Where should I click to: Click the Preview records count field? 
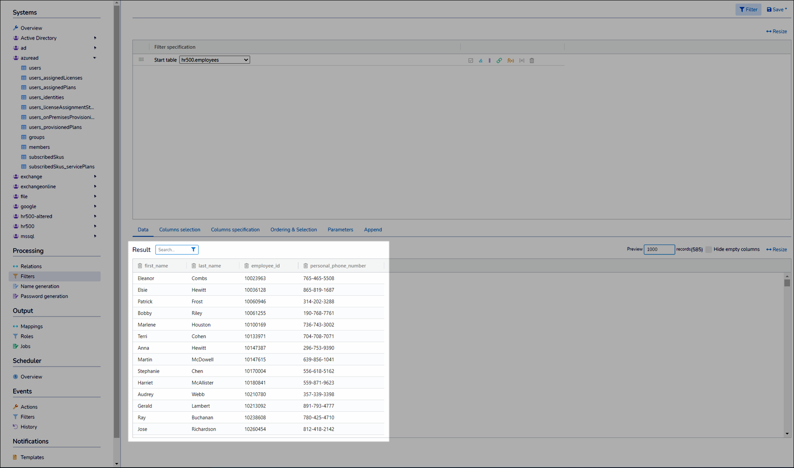(659, 249)
